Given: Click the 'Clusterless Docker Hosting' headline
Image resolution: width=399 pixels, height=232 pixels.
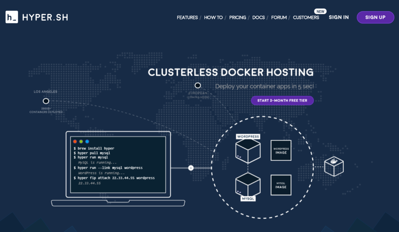Looking at the screenshot, I should point(231,72).
